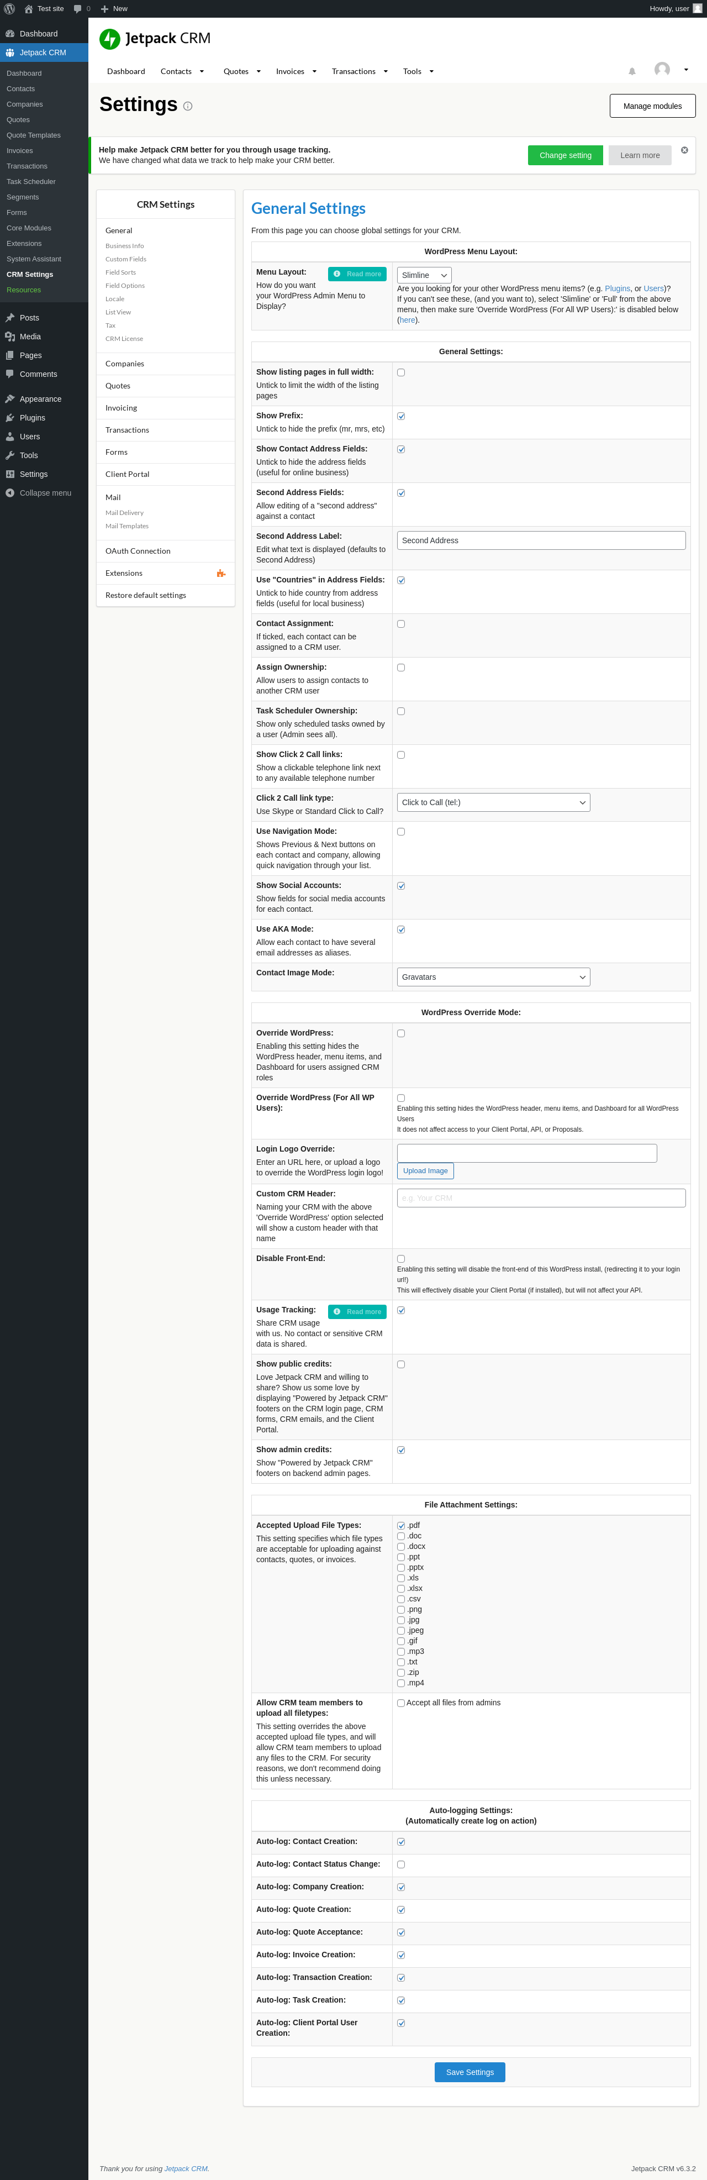Dismiss the usage tracking notice
Viewport: 707px width, 2180px height.
(x=684, y=151)
